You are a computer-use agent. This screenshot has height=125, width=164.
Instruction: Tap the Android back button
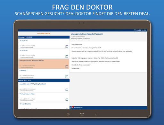[96, 114]
